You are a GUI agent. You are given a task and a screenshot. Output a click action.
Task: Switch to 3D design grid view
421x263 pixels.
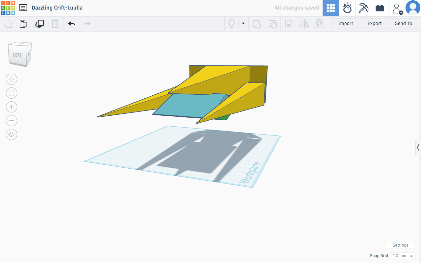pos(331,8)
